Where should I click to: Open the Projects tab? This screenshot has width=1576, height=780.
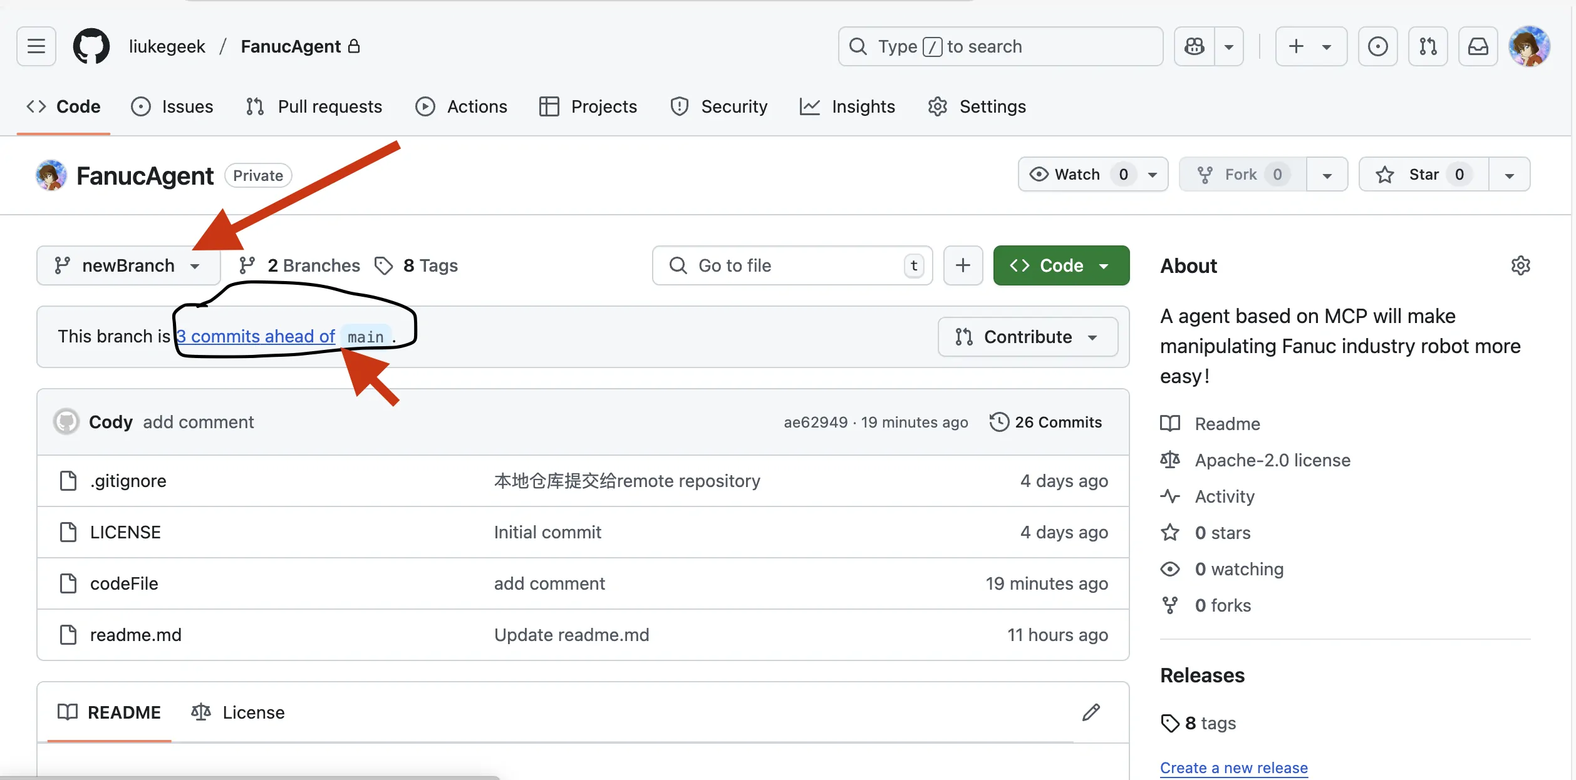588,106
